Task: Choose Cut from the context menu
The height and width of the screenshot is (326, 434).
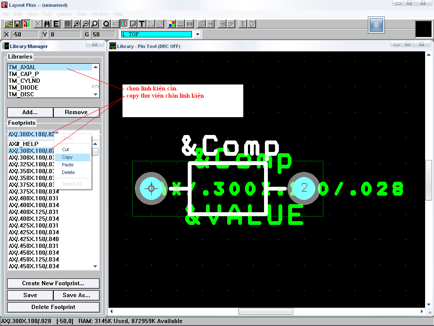Action: 73,149
